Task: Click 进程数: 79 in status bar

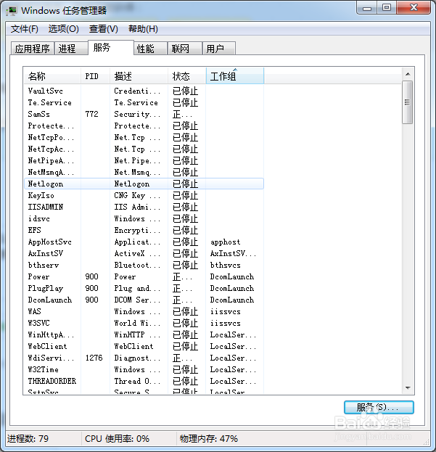Action: pos(28,439)
